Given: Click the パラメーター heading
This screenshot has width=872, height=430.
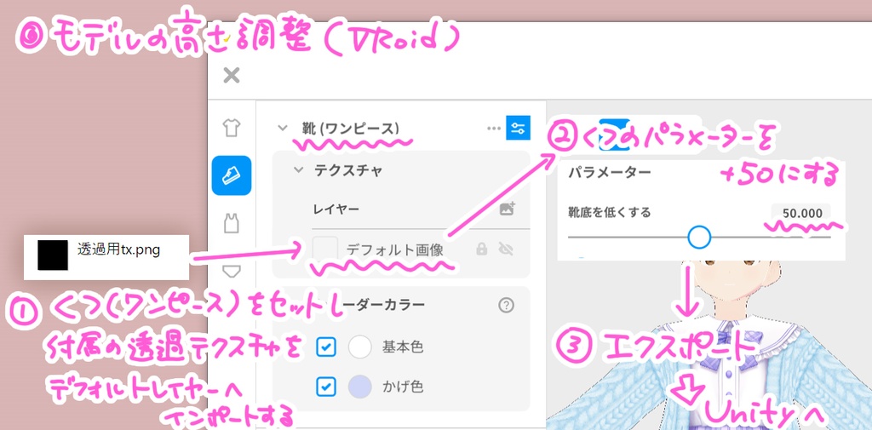Looking at the screenshot, I should 609,172.
